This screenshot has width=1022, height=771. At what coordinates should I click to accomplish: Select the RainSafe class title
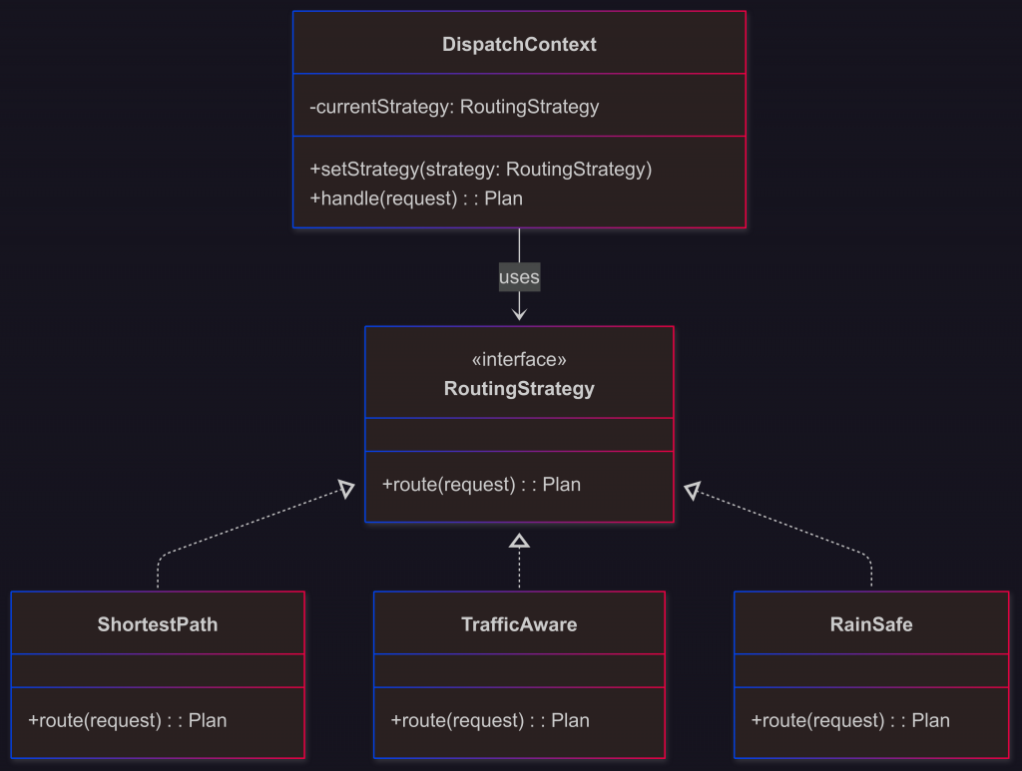click(871, 624)
